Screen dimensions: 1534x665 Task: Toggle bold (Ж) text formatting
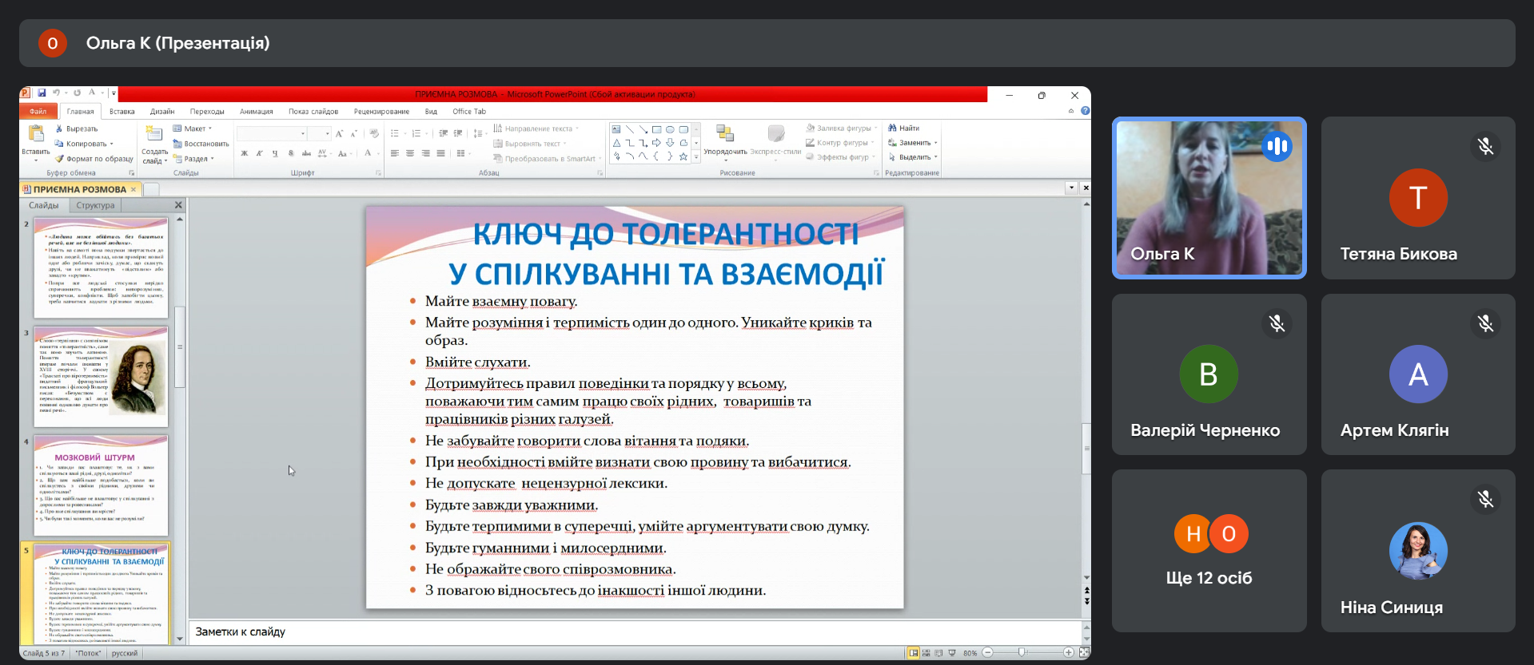point(245,153)
